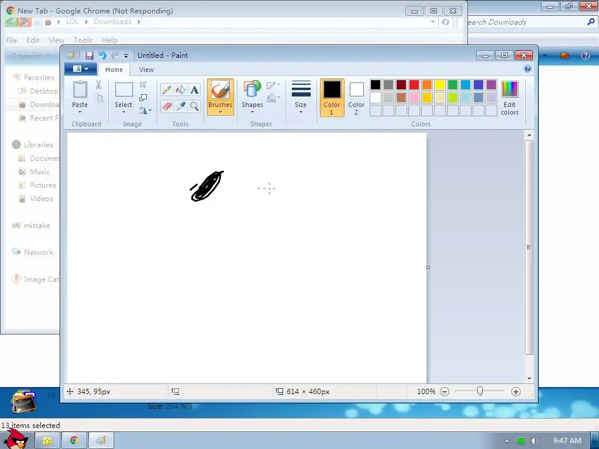
Task: Open the Select dropdown arrow
Action: point(123,112)
